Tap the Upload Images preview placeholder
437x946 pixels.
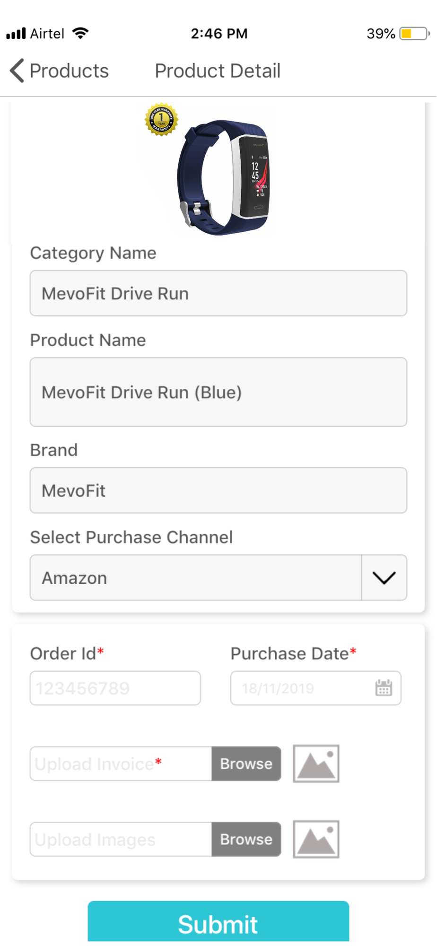coord(316,839)
